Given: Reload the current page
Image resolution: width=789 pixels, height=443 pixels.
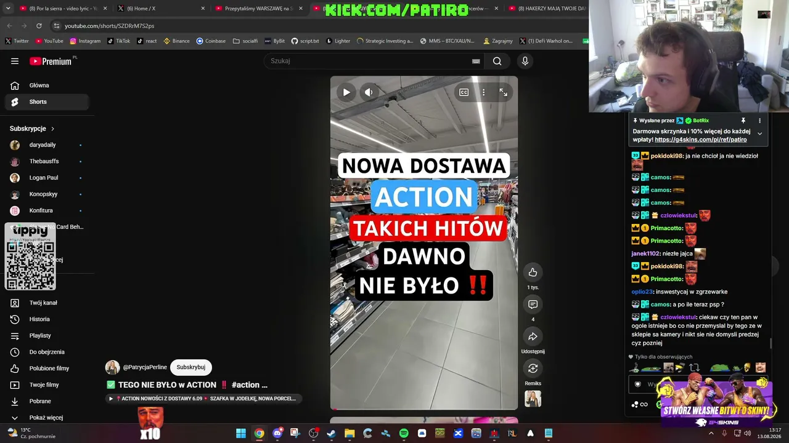Looking at the screenshot, I should pos(39,26).
